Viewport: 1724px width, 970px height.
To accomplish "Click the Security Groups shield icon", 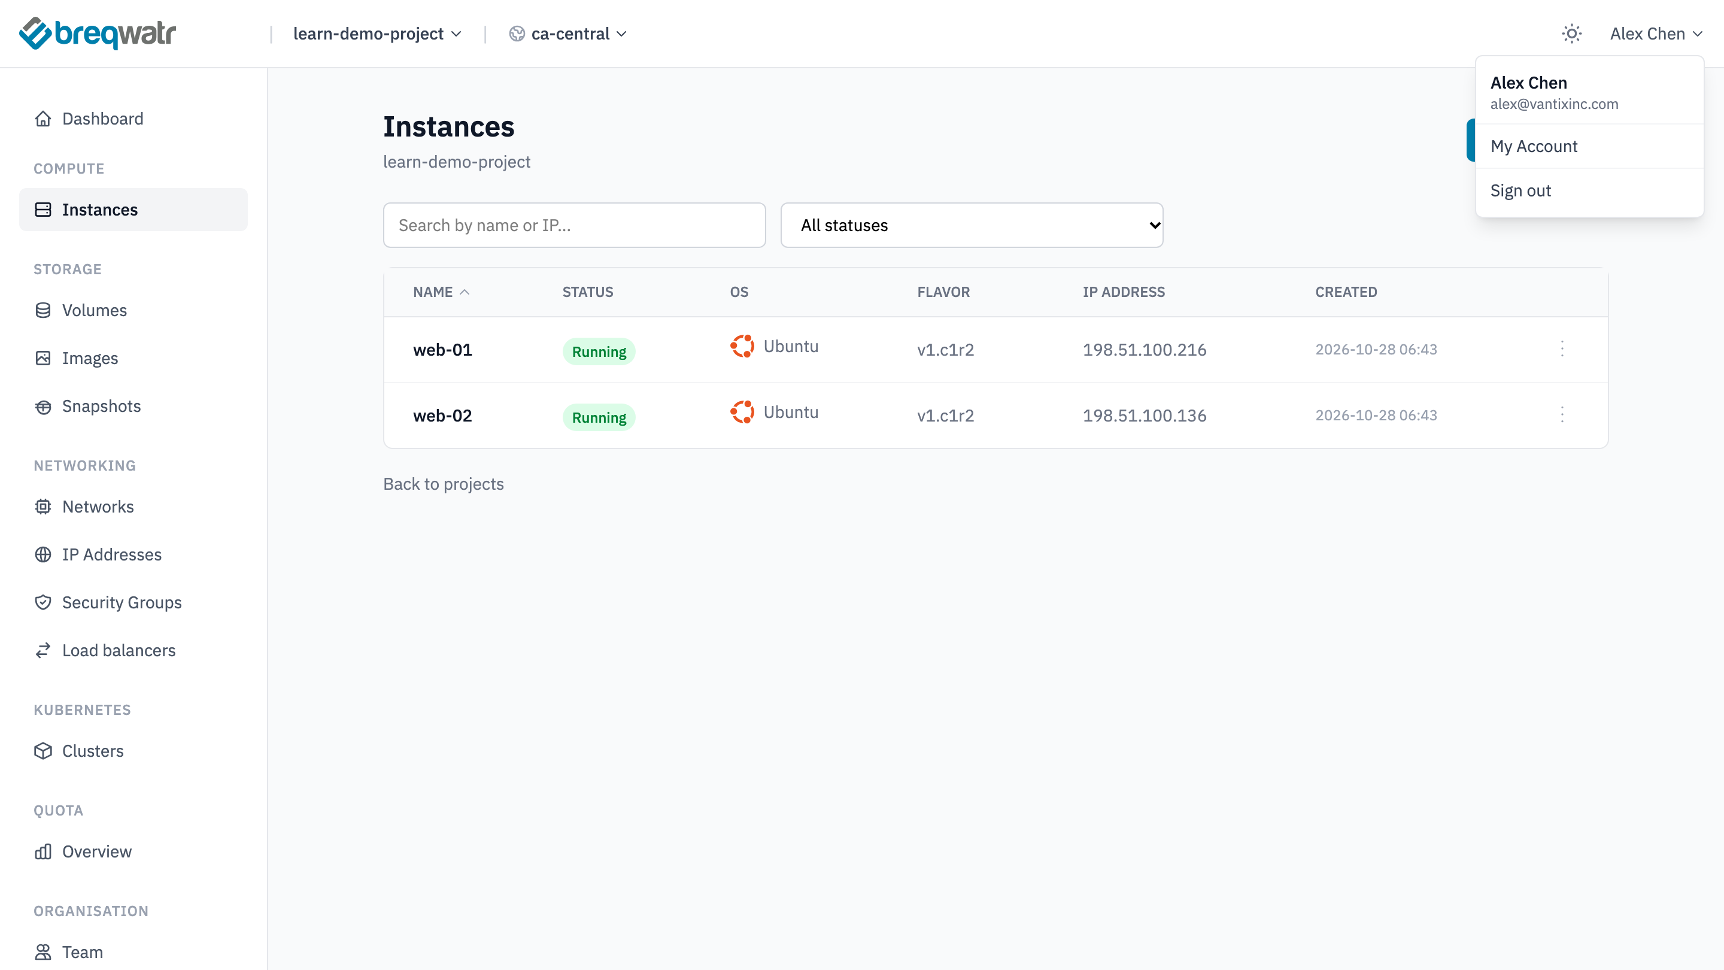I will 43,602.
